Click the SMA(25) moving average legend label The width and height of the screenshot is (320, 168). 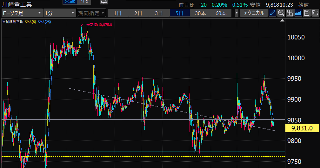click(44, 21)
